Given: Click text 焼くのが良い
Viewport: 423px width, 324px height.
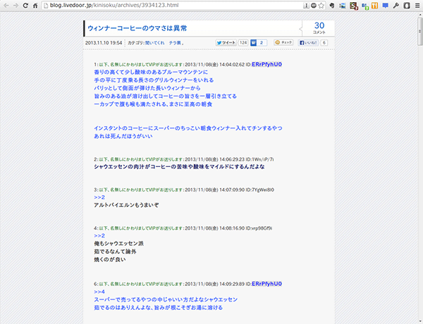Looking at the screenshot, I should coord(110,260).
